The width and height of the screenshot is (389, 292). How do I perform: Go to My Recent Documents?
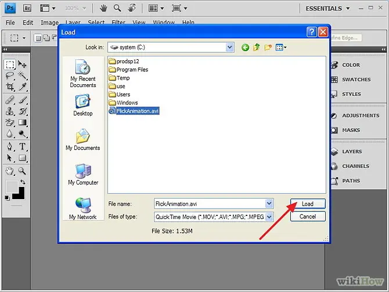click(83, 73)
